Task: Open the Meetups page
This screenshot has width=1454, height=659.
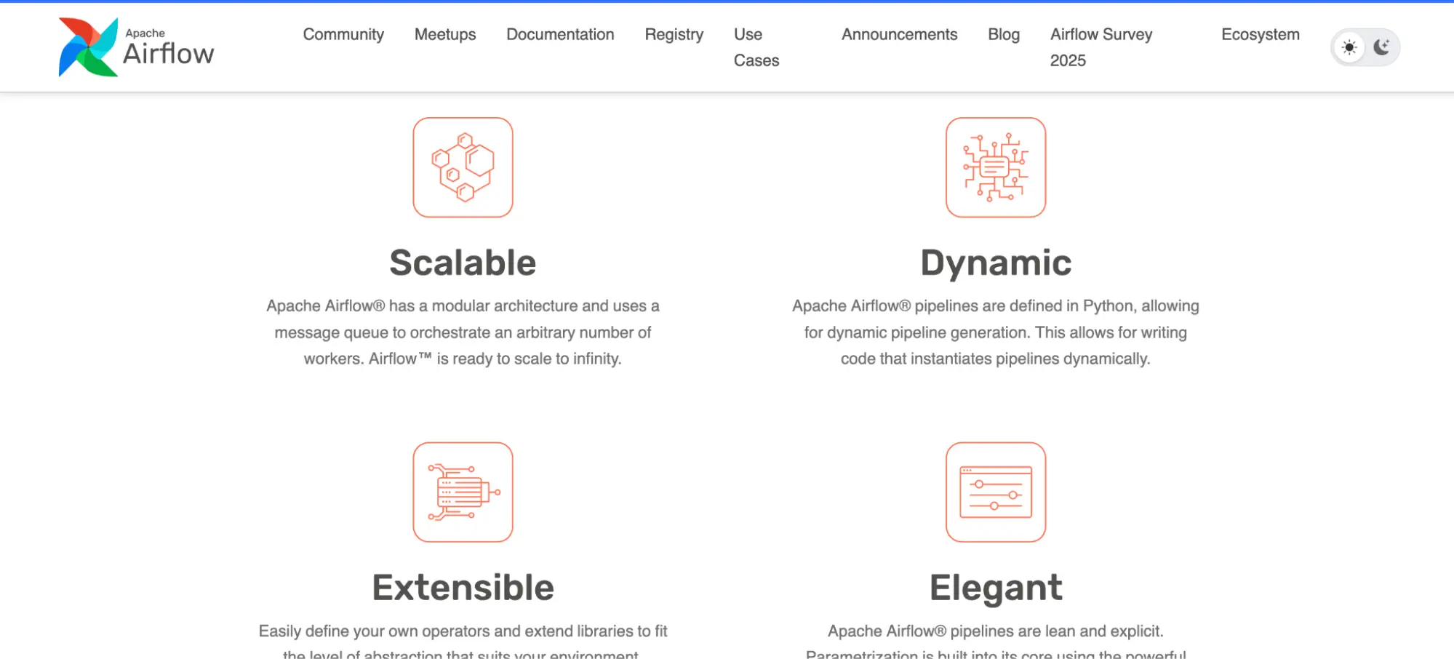Action: click(x=445, y=34)
